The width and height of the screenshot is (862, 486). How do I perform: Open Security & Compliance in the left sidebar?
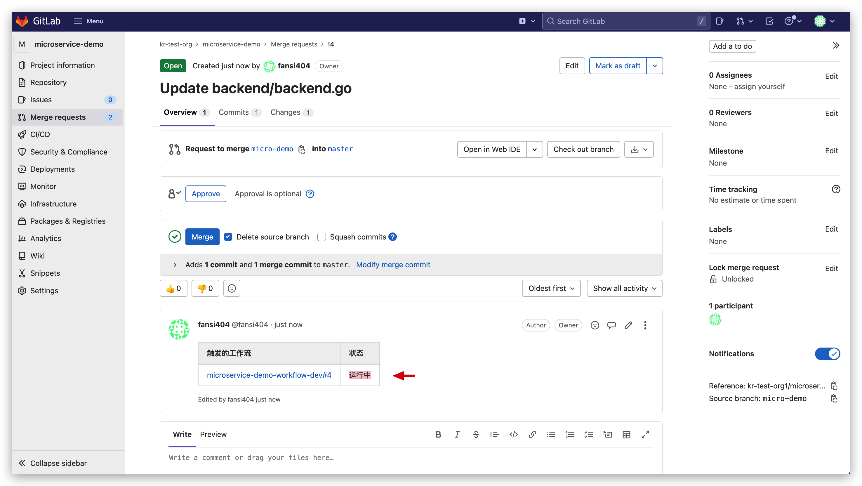[x=68, y=152]
